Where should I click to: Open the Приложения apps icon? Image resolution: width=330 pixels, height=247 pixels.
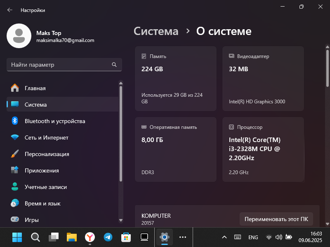(15, 170)
